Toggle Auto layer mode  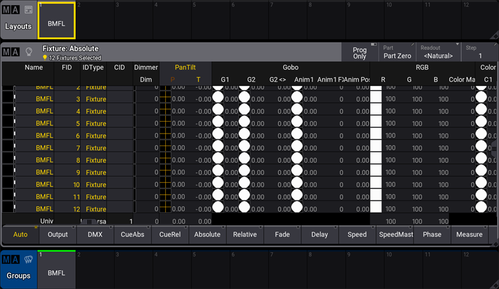19,235
